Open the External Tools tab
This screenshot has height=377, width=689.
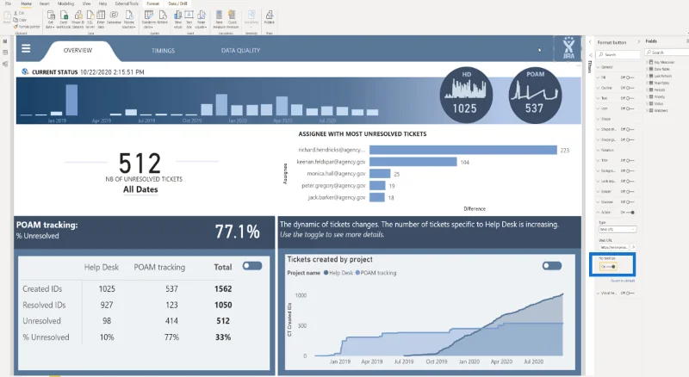point(127,3)
